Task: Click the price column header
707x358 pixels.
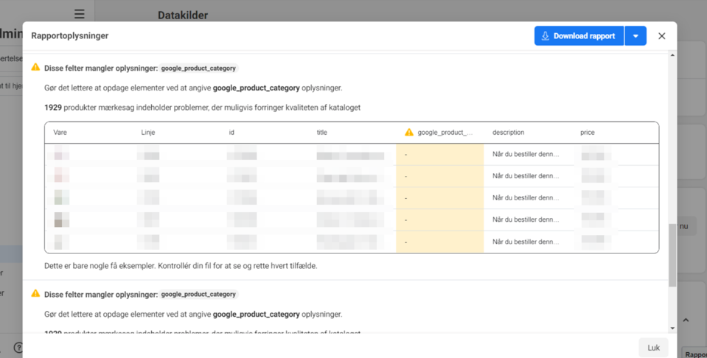Action: (588, 133)
